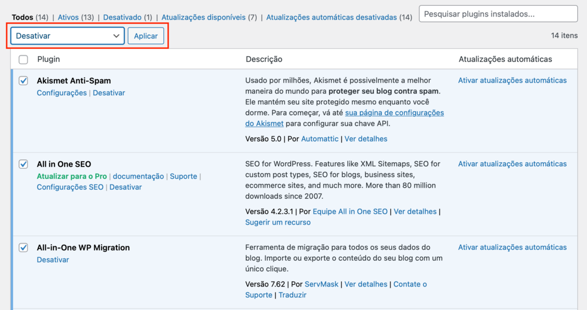Click Sugerir um recurso link
Viewport: 587px width, 310px height.
(278, 222)
